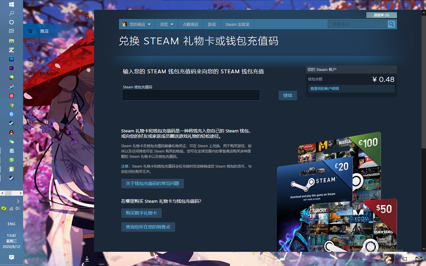The image size is (426, 266).
Task: Open the mail envelope icon at bottom right
Action: click(419, 259)
